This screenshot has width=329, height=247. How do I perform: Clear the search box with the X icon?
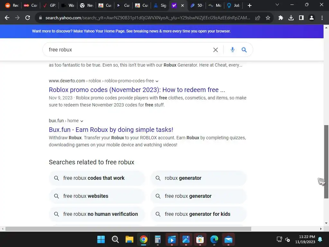tap(216, 50)
